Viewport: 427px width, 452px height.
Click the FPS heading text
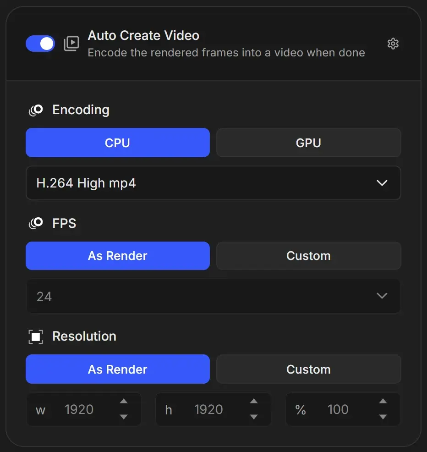coord(64,223)
